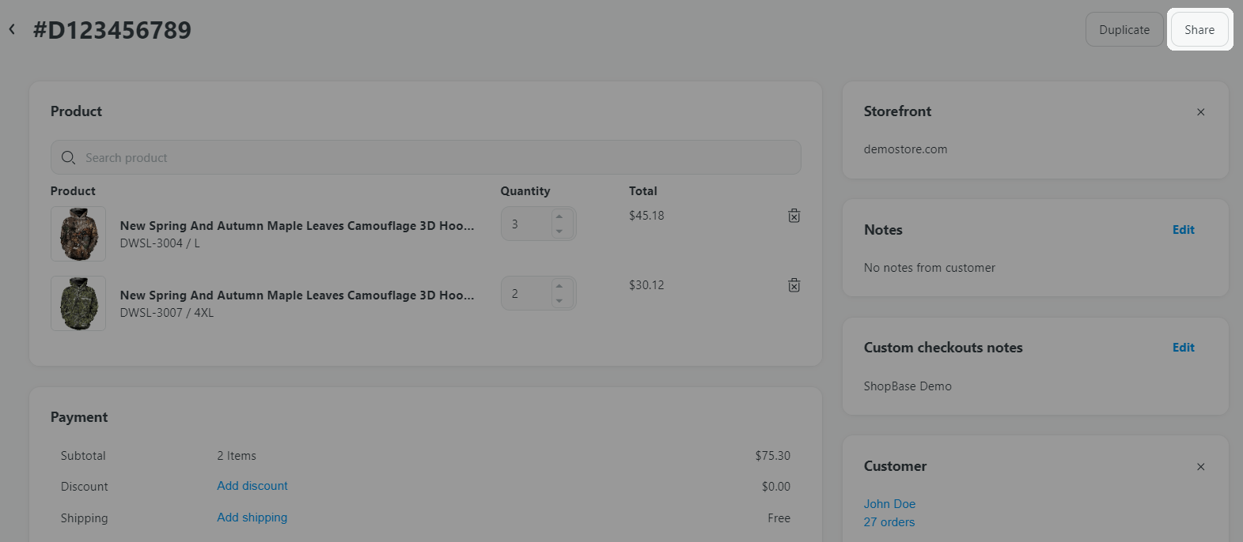Click the No notes from customer text
Image resolution: width=1243 pixels, height=542 pixels.
click(x=930, y=268)
